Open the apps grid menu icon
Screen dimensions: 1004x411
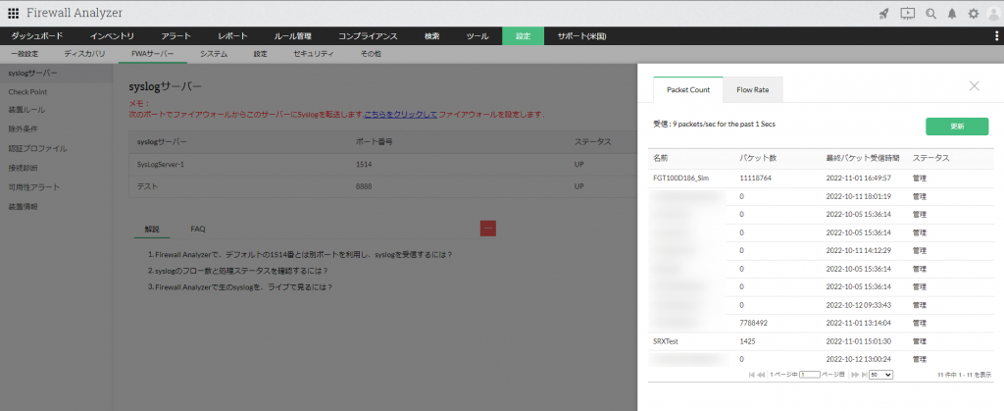point(13,13)
